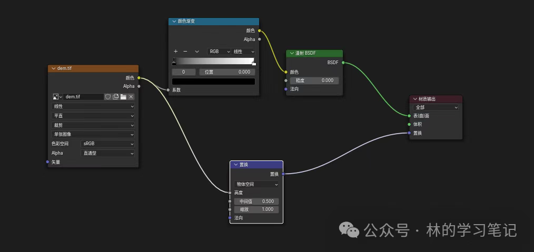The width and height of the screenshot is (534, 252).
Task: Collapse the 颜色渐变 node header arrow
Action: [x=173, y=22]
